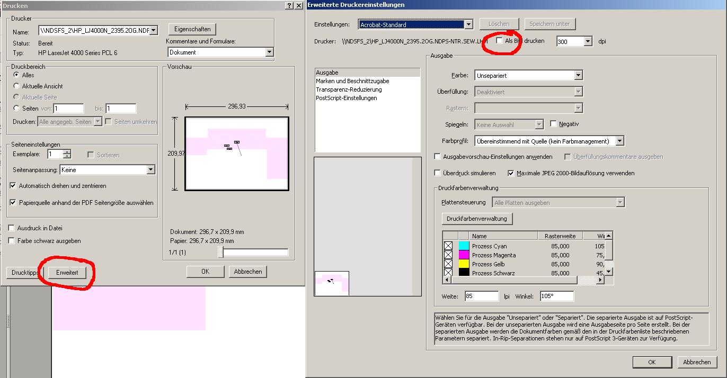Select PostScript-Einstellungen in list
Viewport: 727px width, 378px height.
tap(367, 98)
